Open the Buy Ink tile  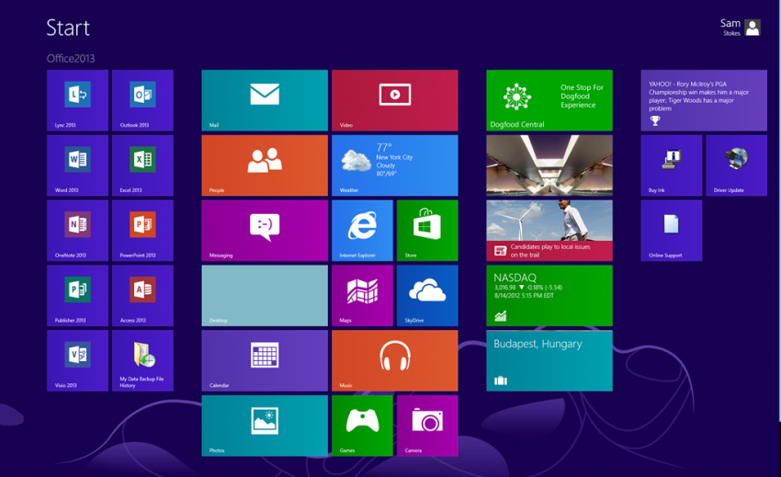tap(672, 165)
